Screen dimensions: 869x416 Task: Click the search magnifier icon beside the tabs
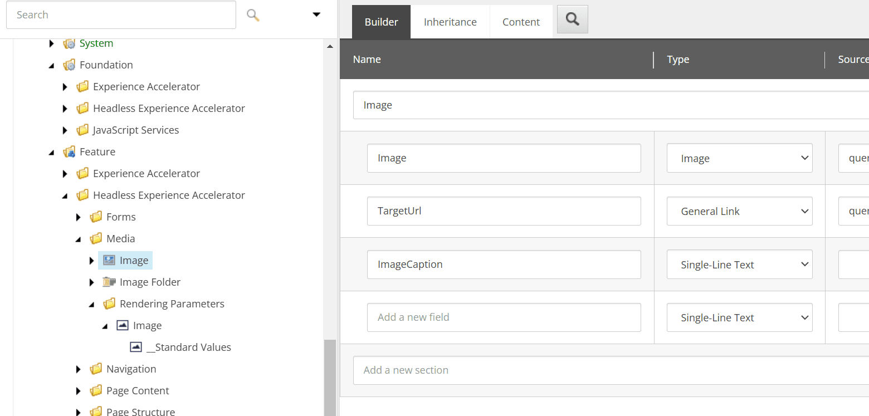point(572,19)
